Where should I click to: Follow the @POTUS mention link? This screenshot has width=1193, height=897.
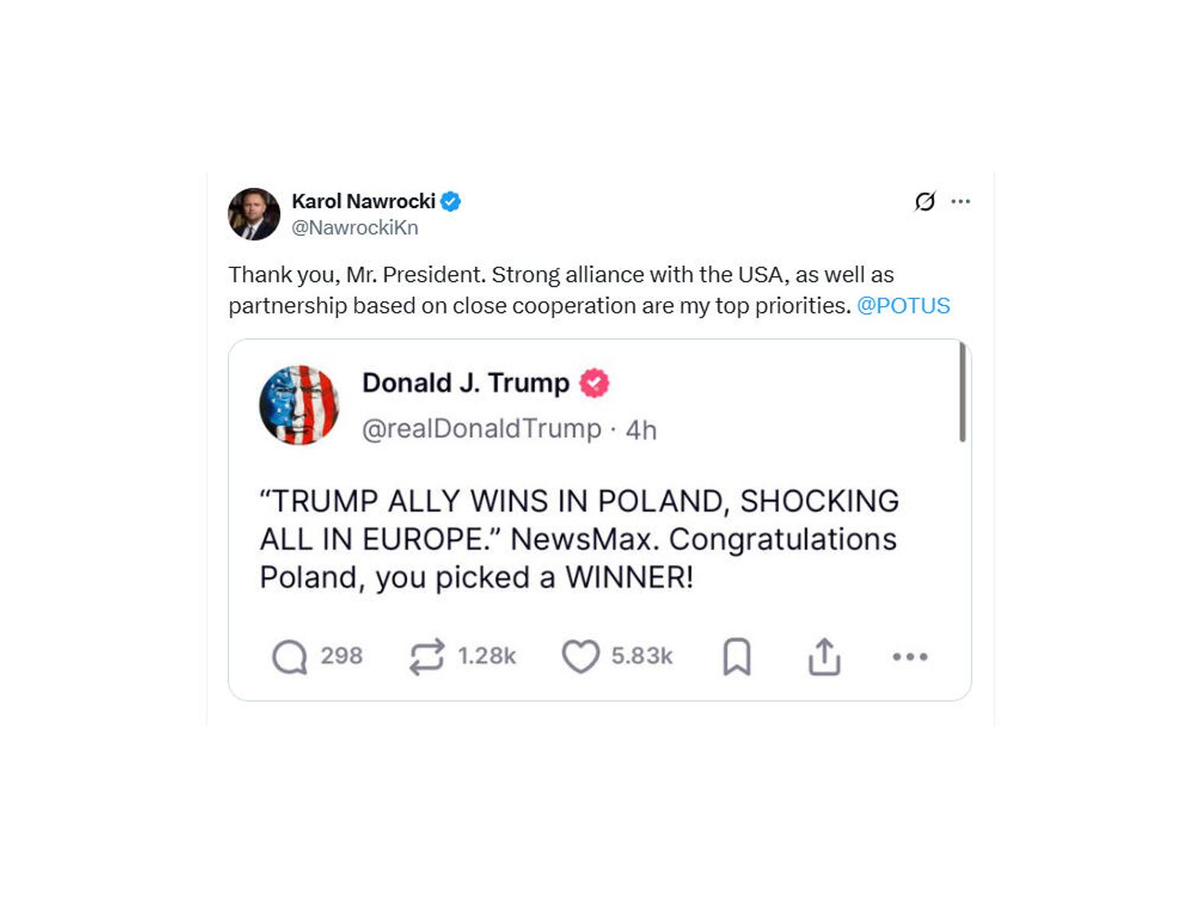[903, 305]
